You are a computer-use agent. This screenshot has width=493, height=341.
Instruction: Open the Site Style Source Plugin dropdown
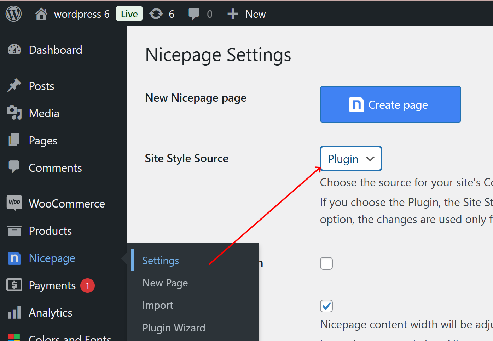pyautogui.click(x=351, y=159)
